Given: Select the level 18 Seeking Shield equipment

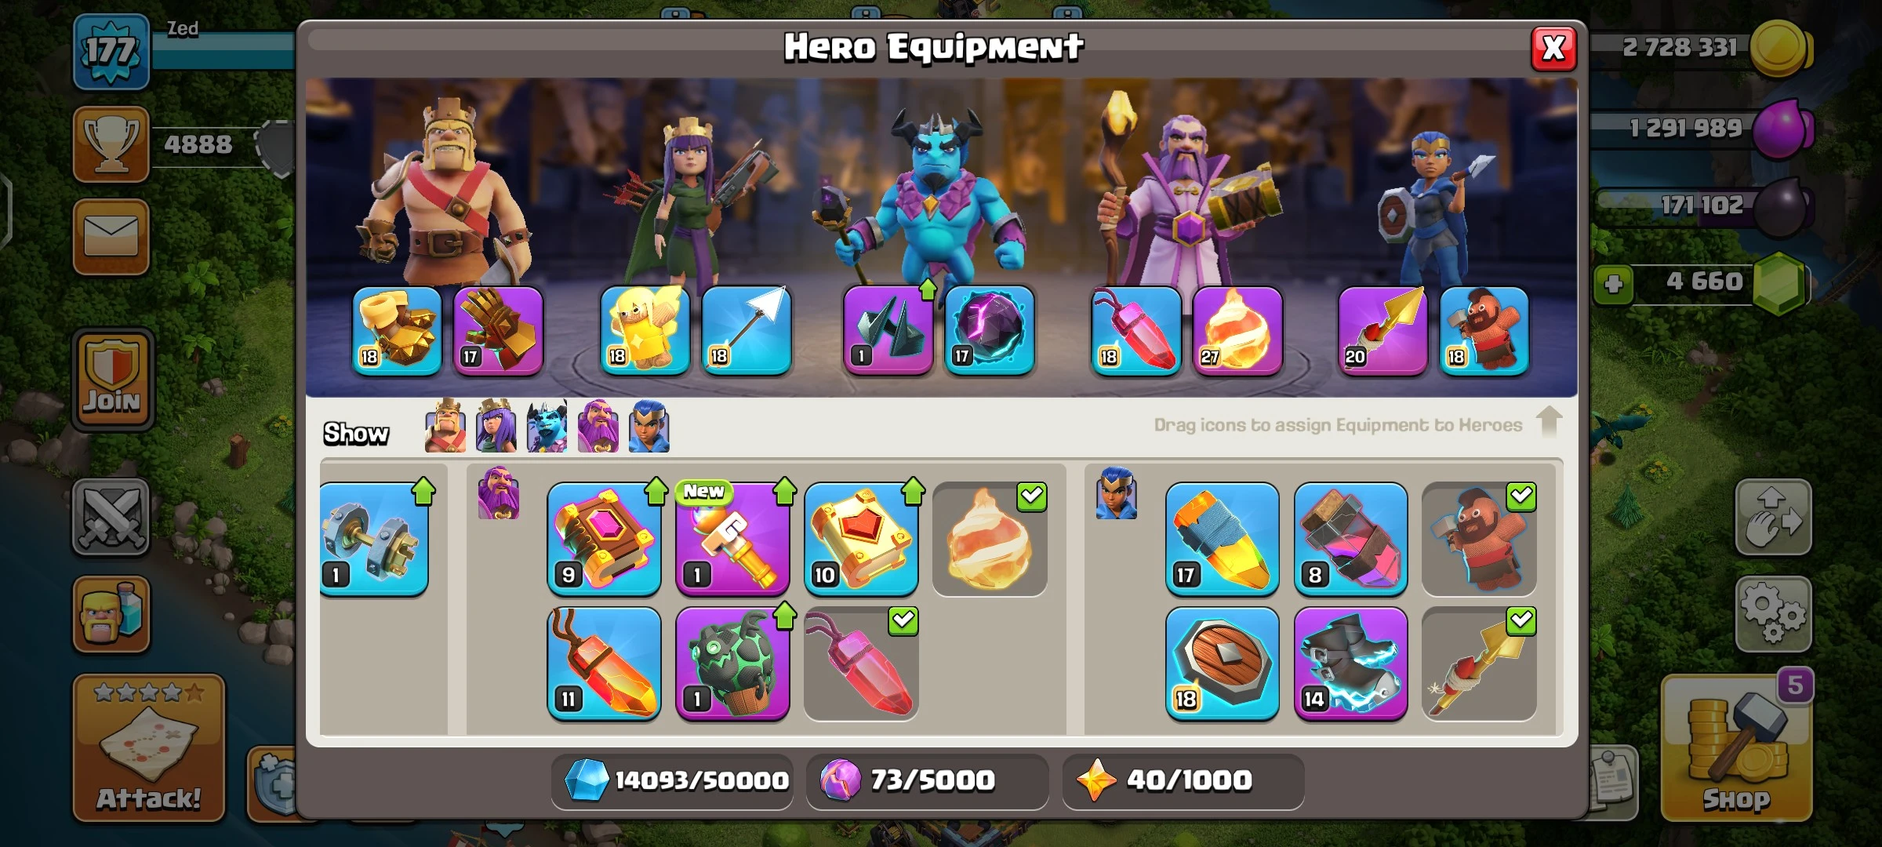Looking at the screenshot, I should [x=1222, y=664].
